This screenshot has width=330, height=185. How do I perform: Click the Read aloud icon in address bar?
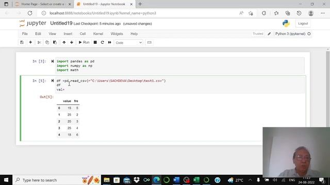241,13
